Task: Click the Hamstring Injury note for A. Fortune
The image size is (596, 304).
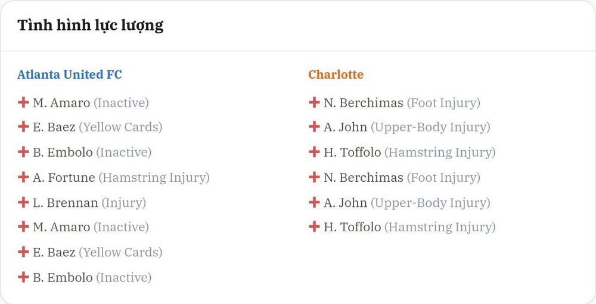Action: (x=154, y=178)
